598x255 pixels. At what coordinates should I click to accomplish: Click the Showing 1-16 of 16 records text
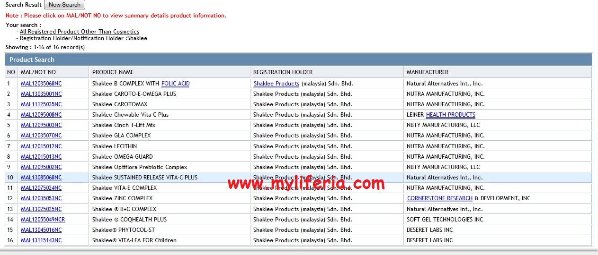click(45, 47)
